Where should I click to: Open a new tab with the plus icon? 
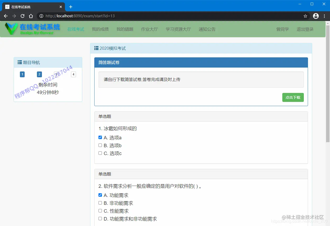pos(70,7)
